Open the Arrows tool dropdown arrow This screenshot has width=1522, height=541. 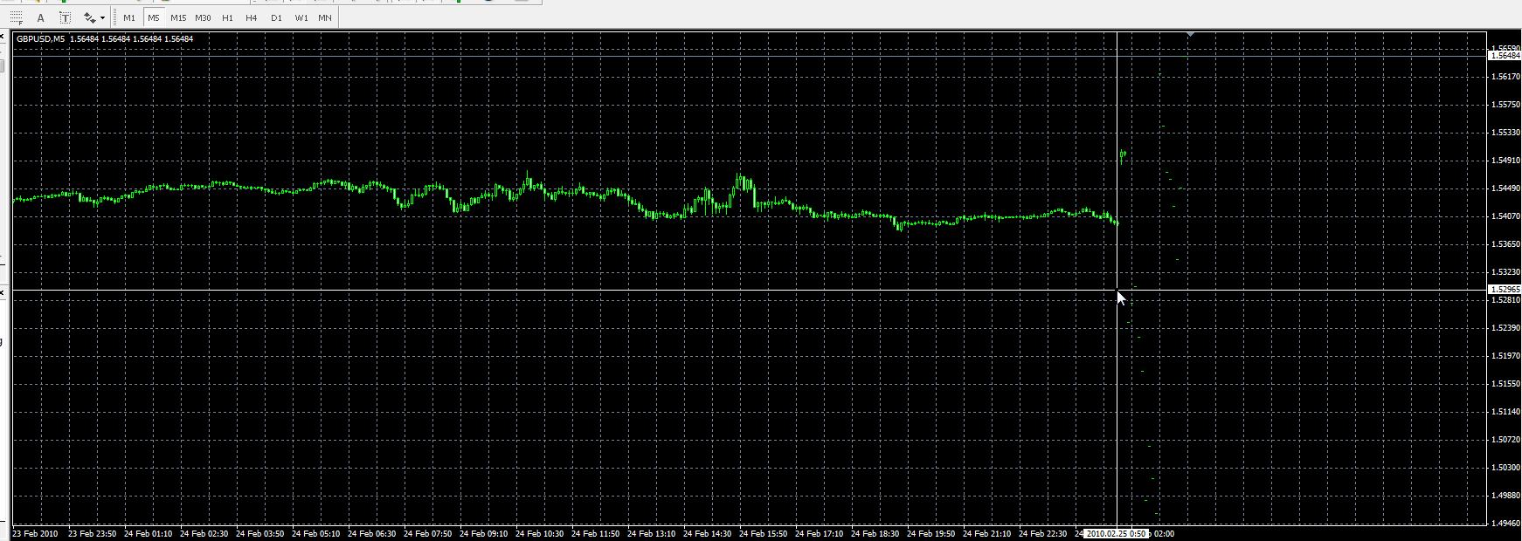click(x=103, y=17)
